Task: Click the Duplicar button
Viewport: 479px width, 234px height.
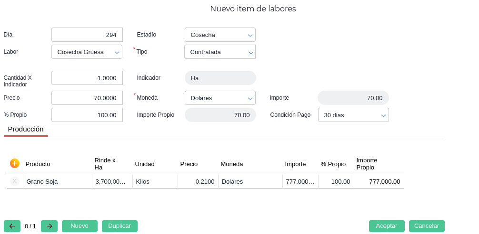Action: pyautogui.click(x=120, y=226)
